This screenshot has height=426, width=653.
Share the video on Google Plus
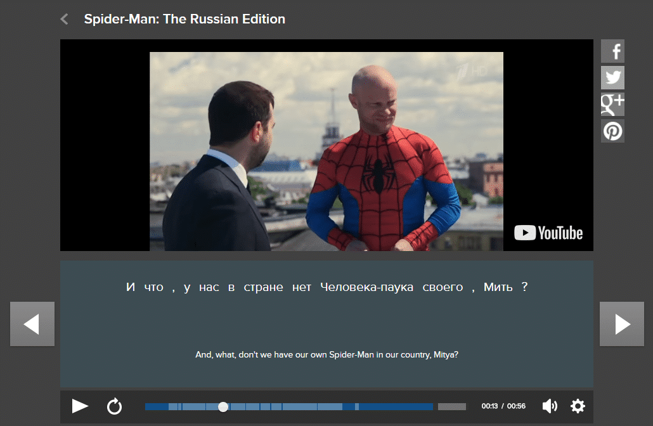click(x=612, y=105)
